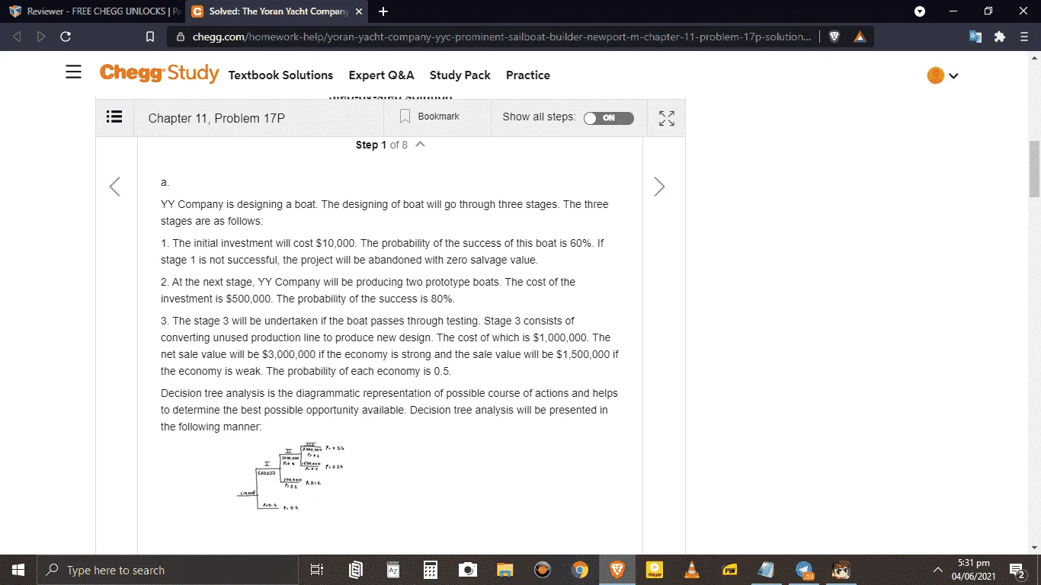Go to previous problem arrow
1041x585 pixels.
[x=115, y=187]
